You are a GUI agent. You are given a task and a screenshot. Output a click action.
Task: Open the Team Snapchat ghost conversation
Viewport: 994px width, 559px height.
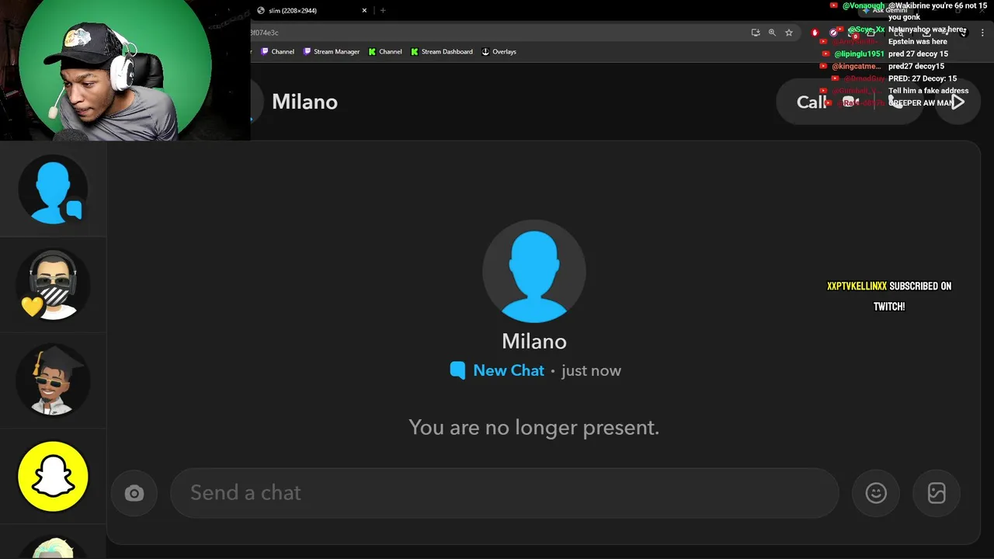coord(53,476)
